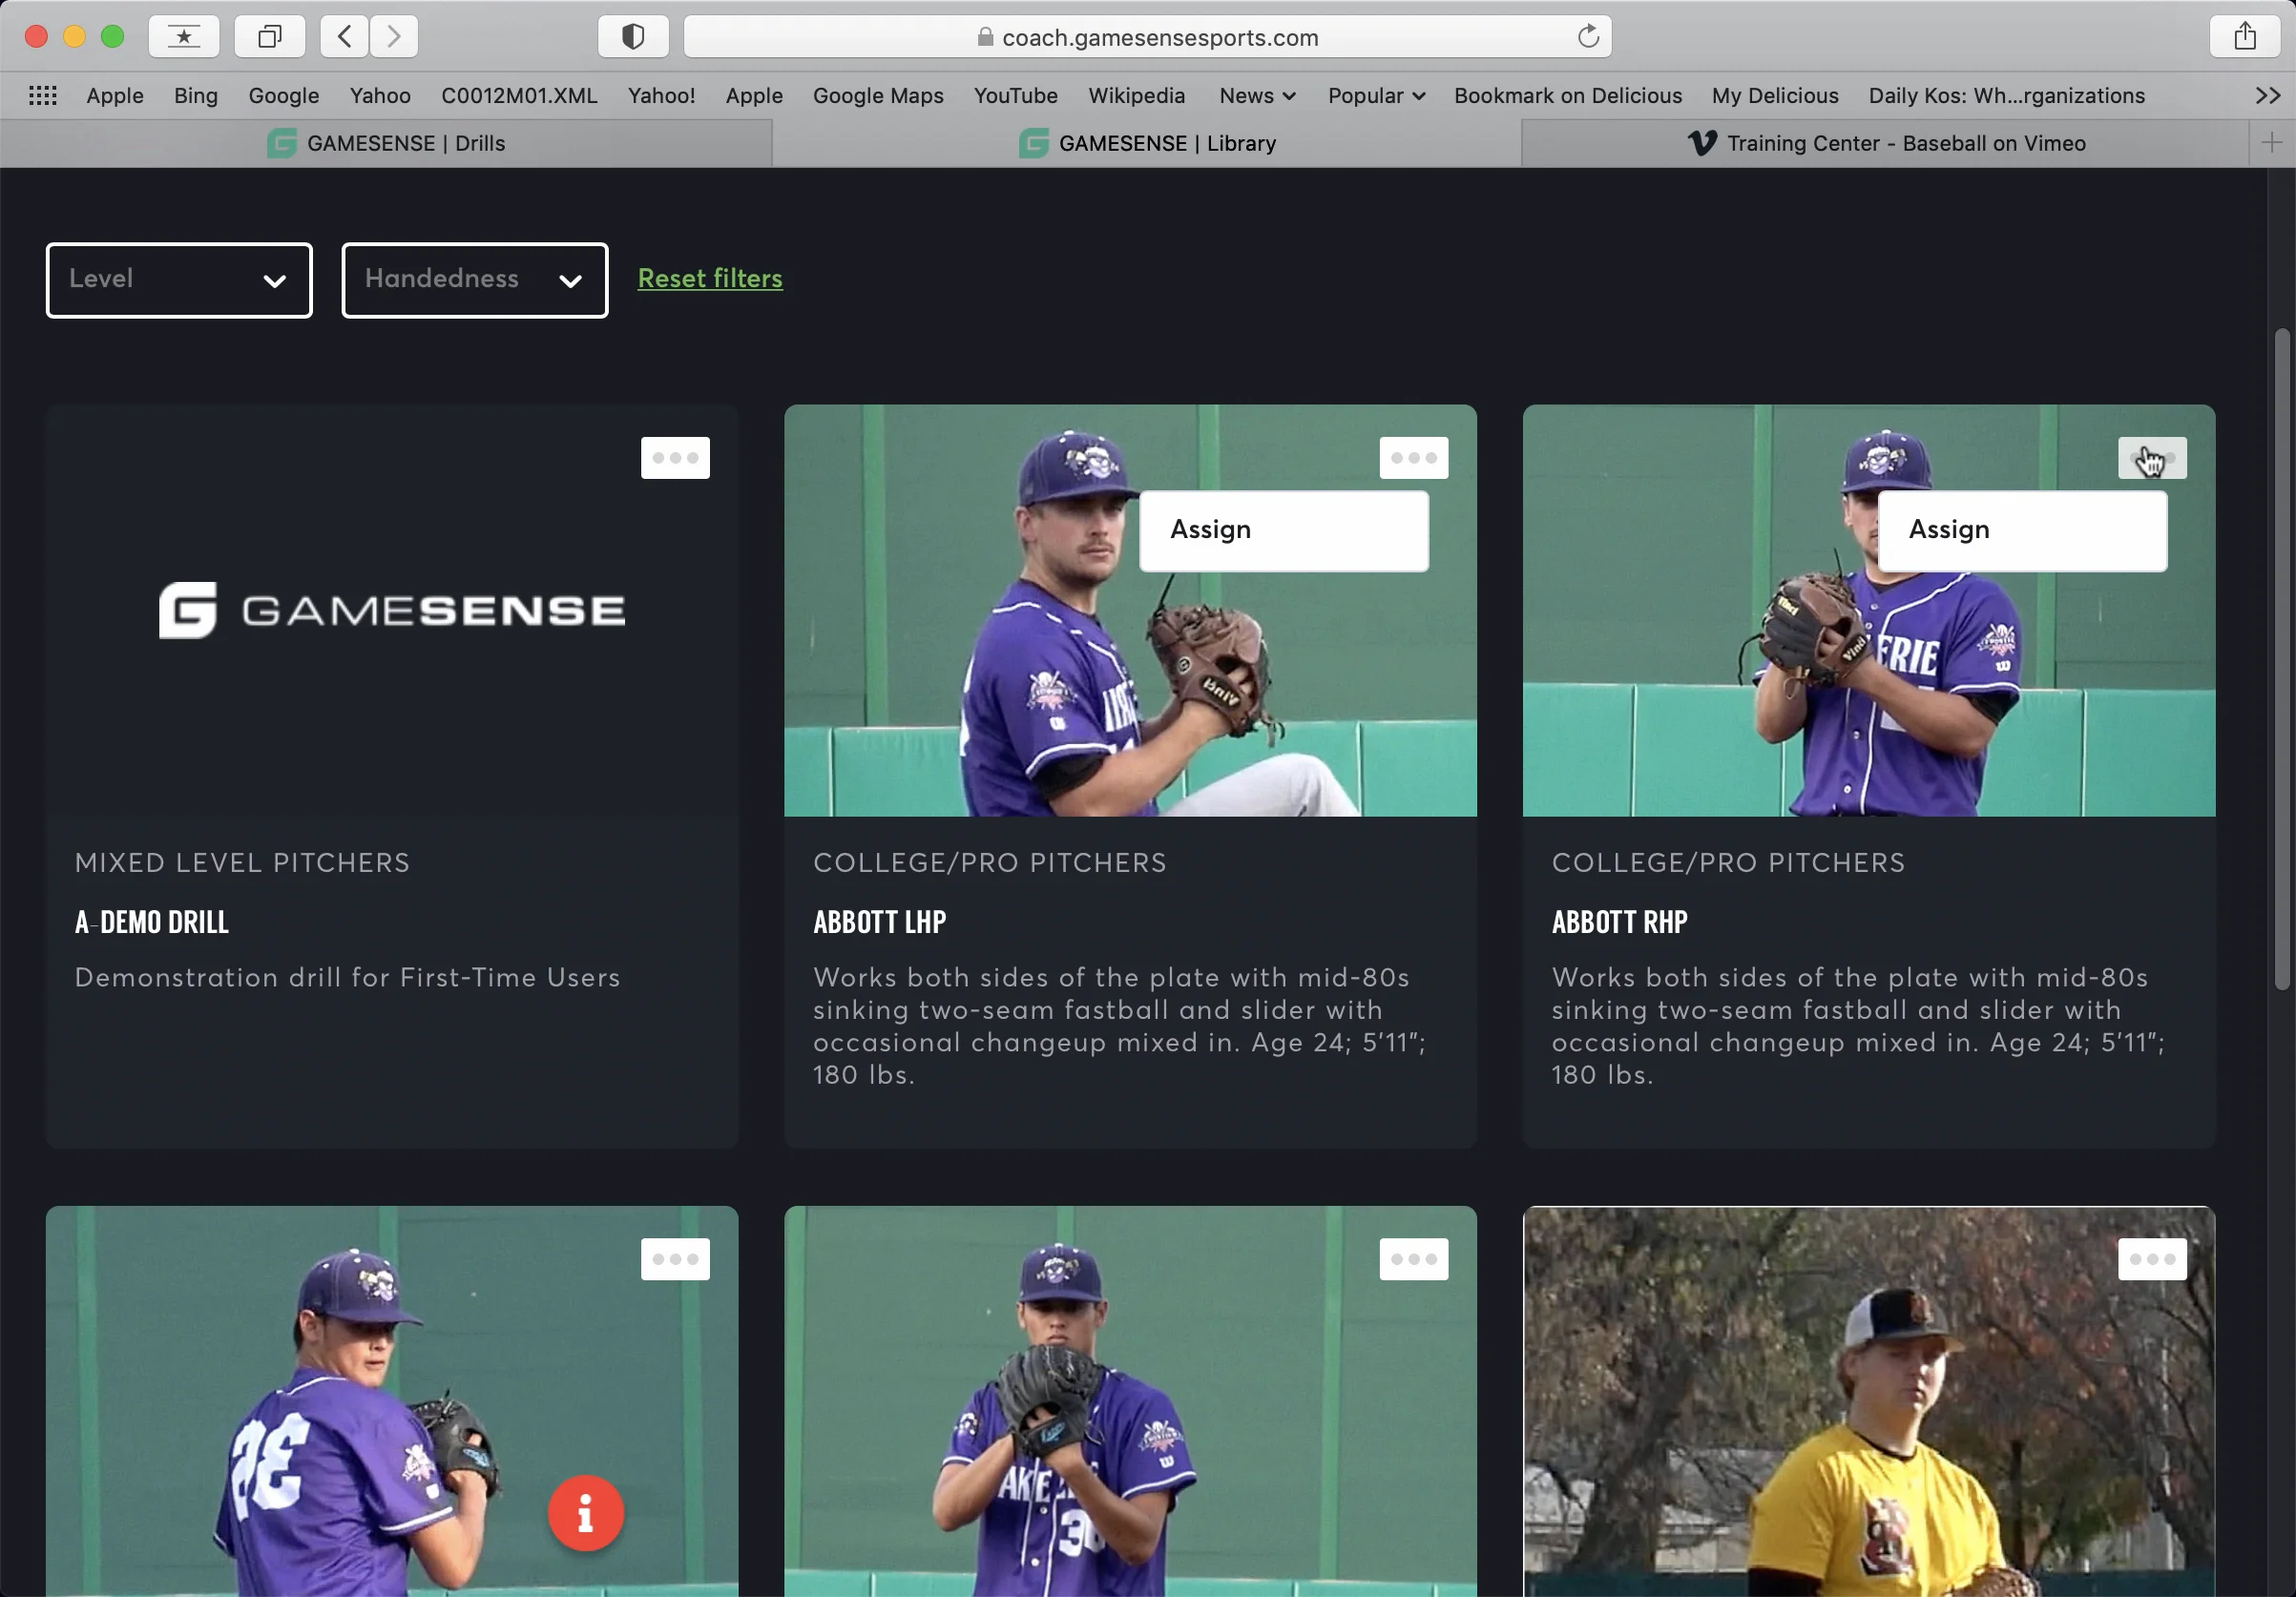This screenshot has height=1597, width=2296.
Task: Open the Popular bookmarks folder
Action: point(1375,96)
